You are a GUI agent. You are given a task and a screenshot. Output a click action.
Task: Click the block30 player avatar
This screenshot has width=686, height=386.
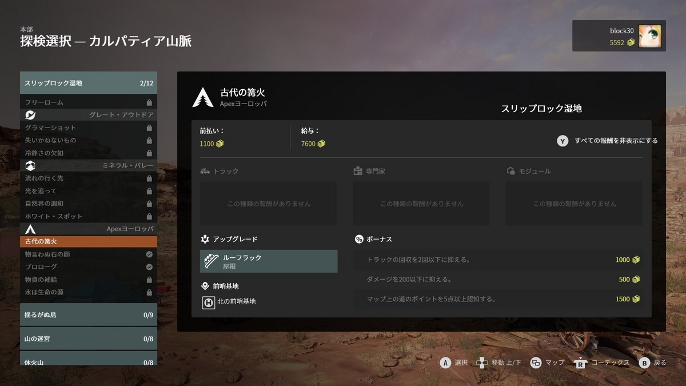pyautogui.click(x=649, y=36)
